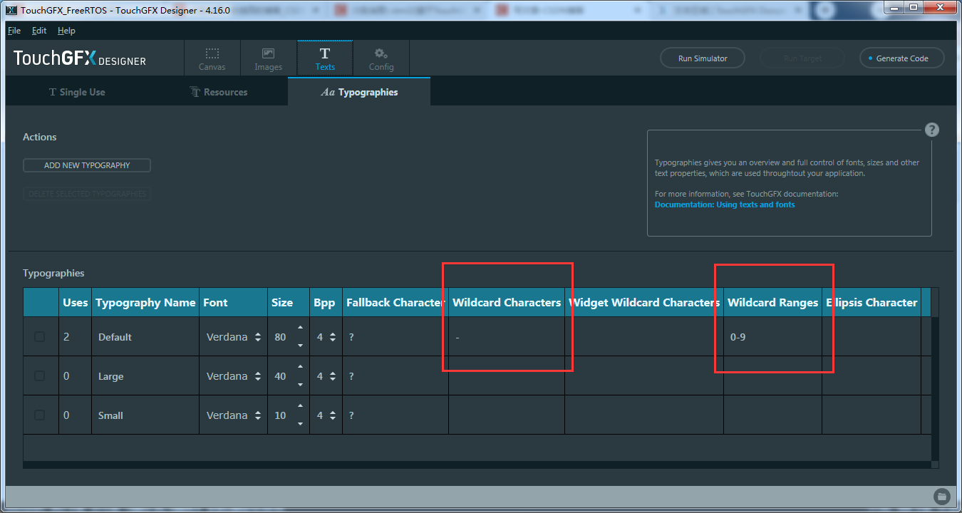This screenshot has height=513, width=962.
Task: Edit Wildcard Ranges cell of Large typography
Action: point(772,376)
